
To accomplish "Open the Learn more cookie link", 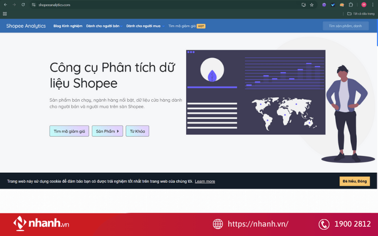I will pyautogui.click(x=205, y=181).
